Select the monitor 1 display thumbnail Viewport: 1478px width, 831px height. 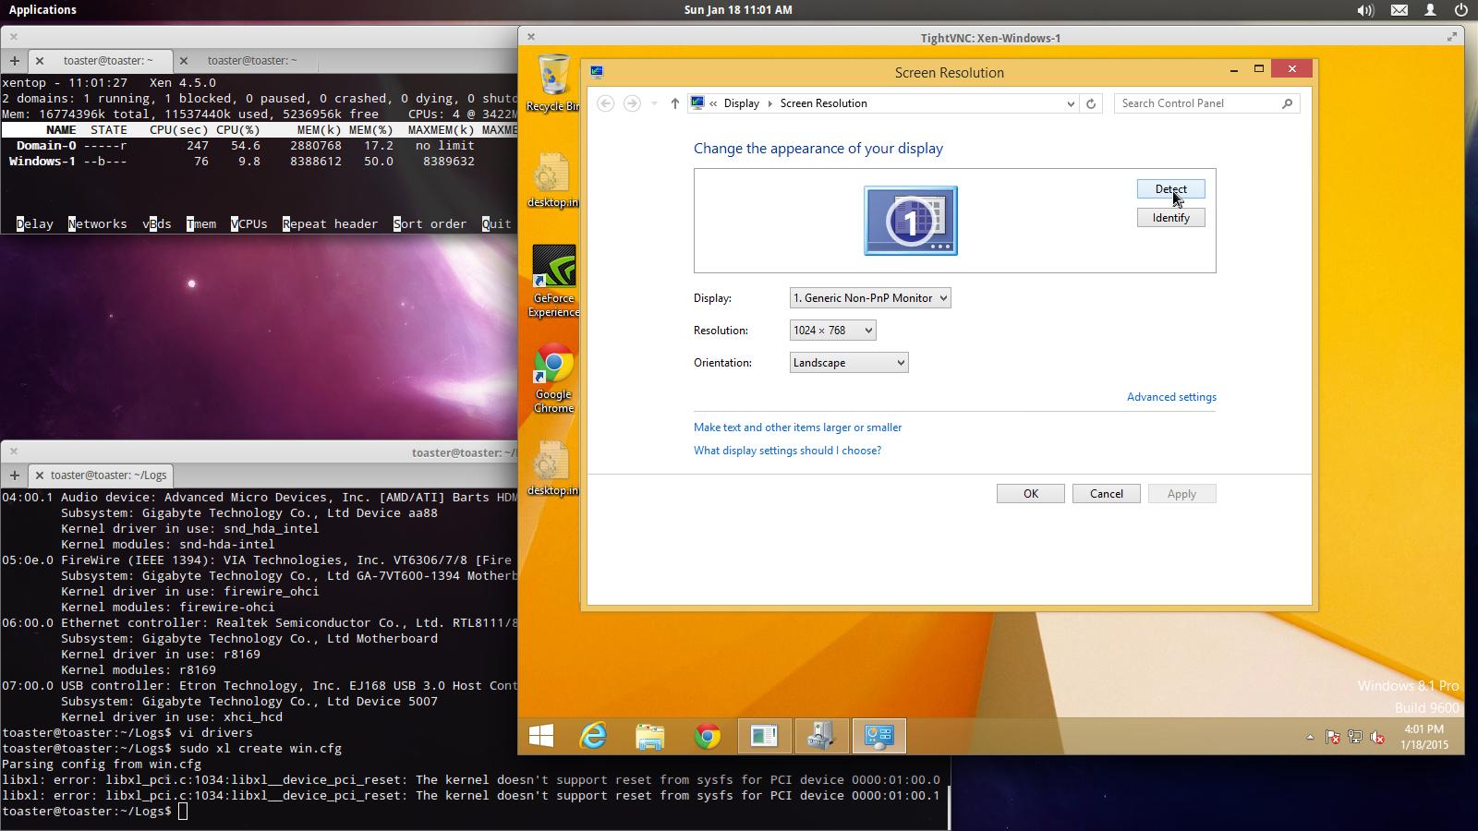tap(910, 221)
